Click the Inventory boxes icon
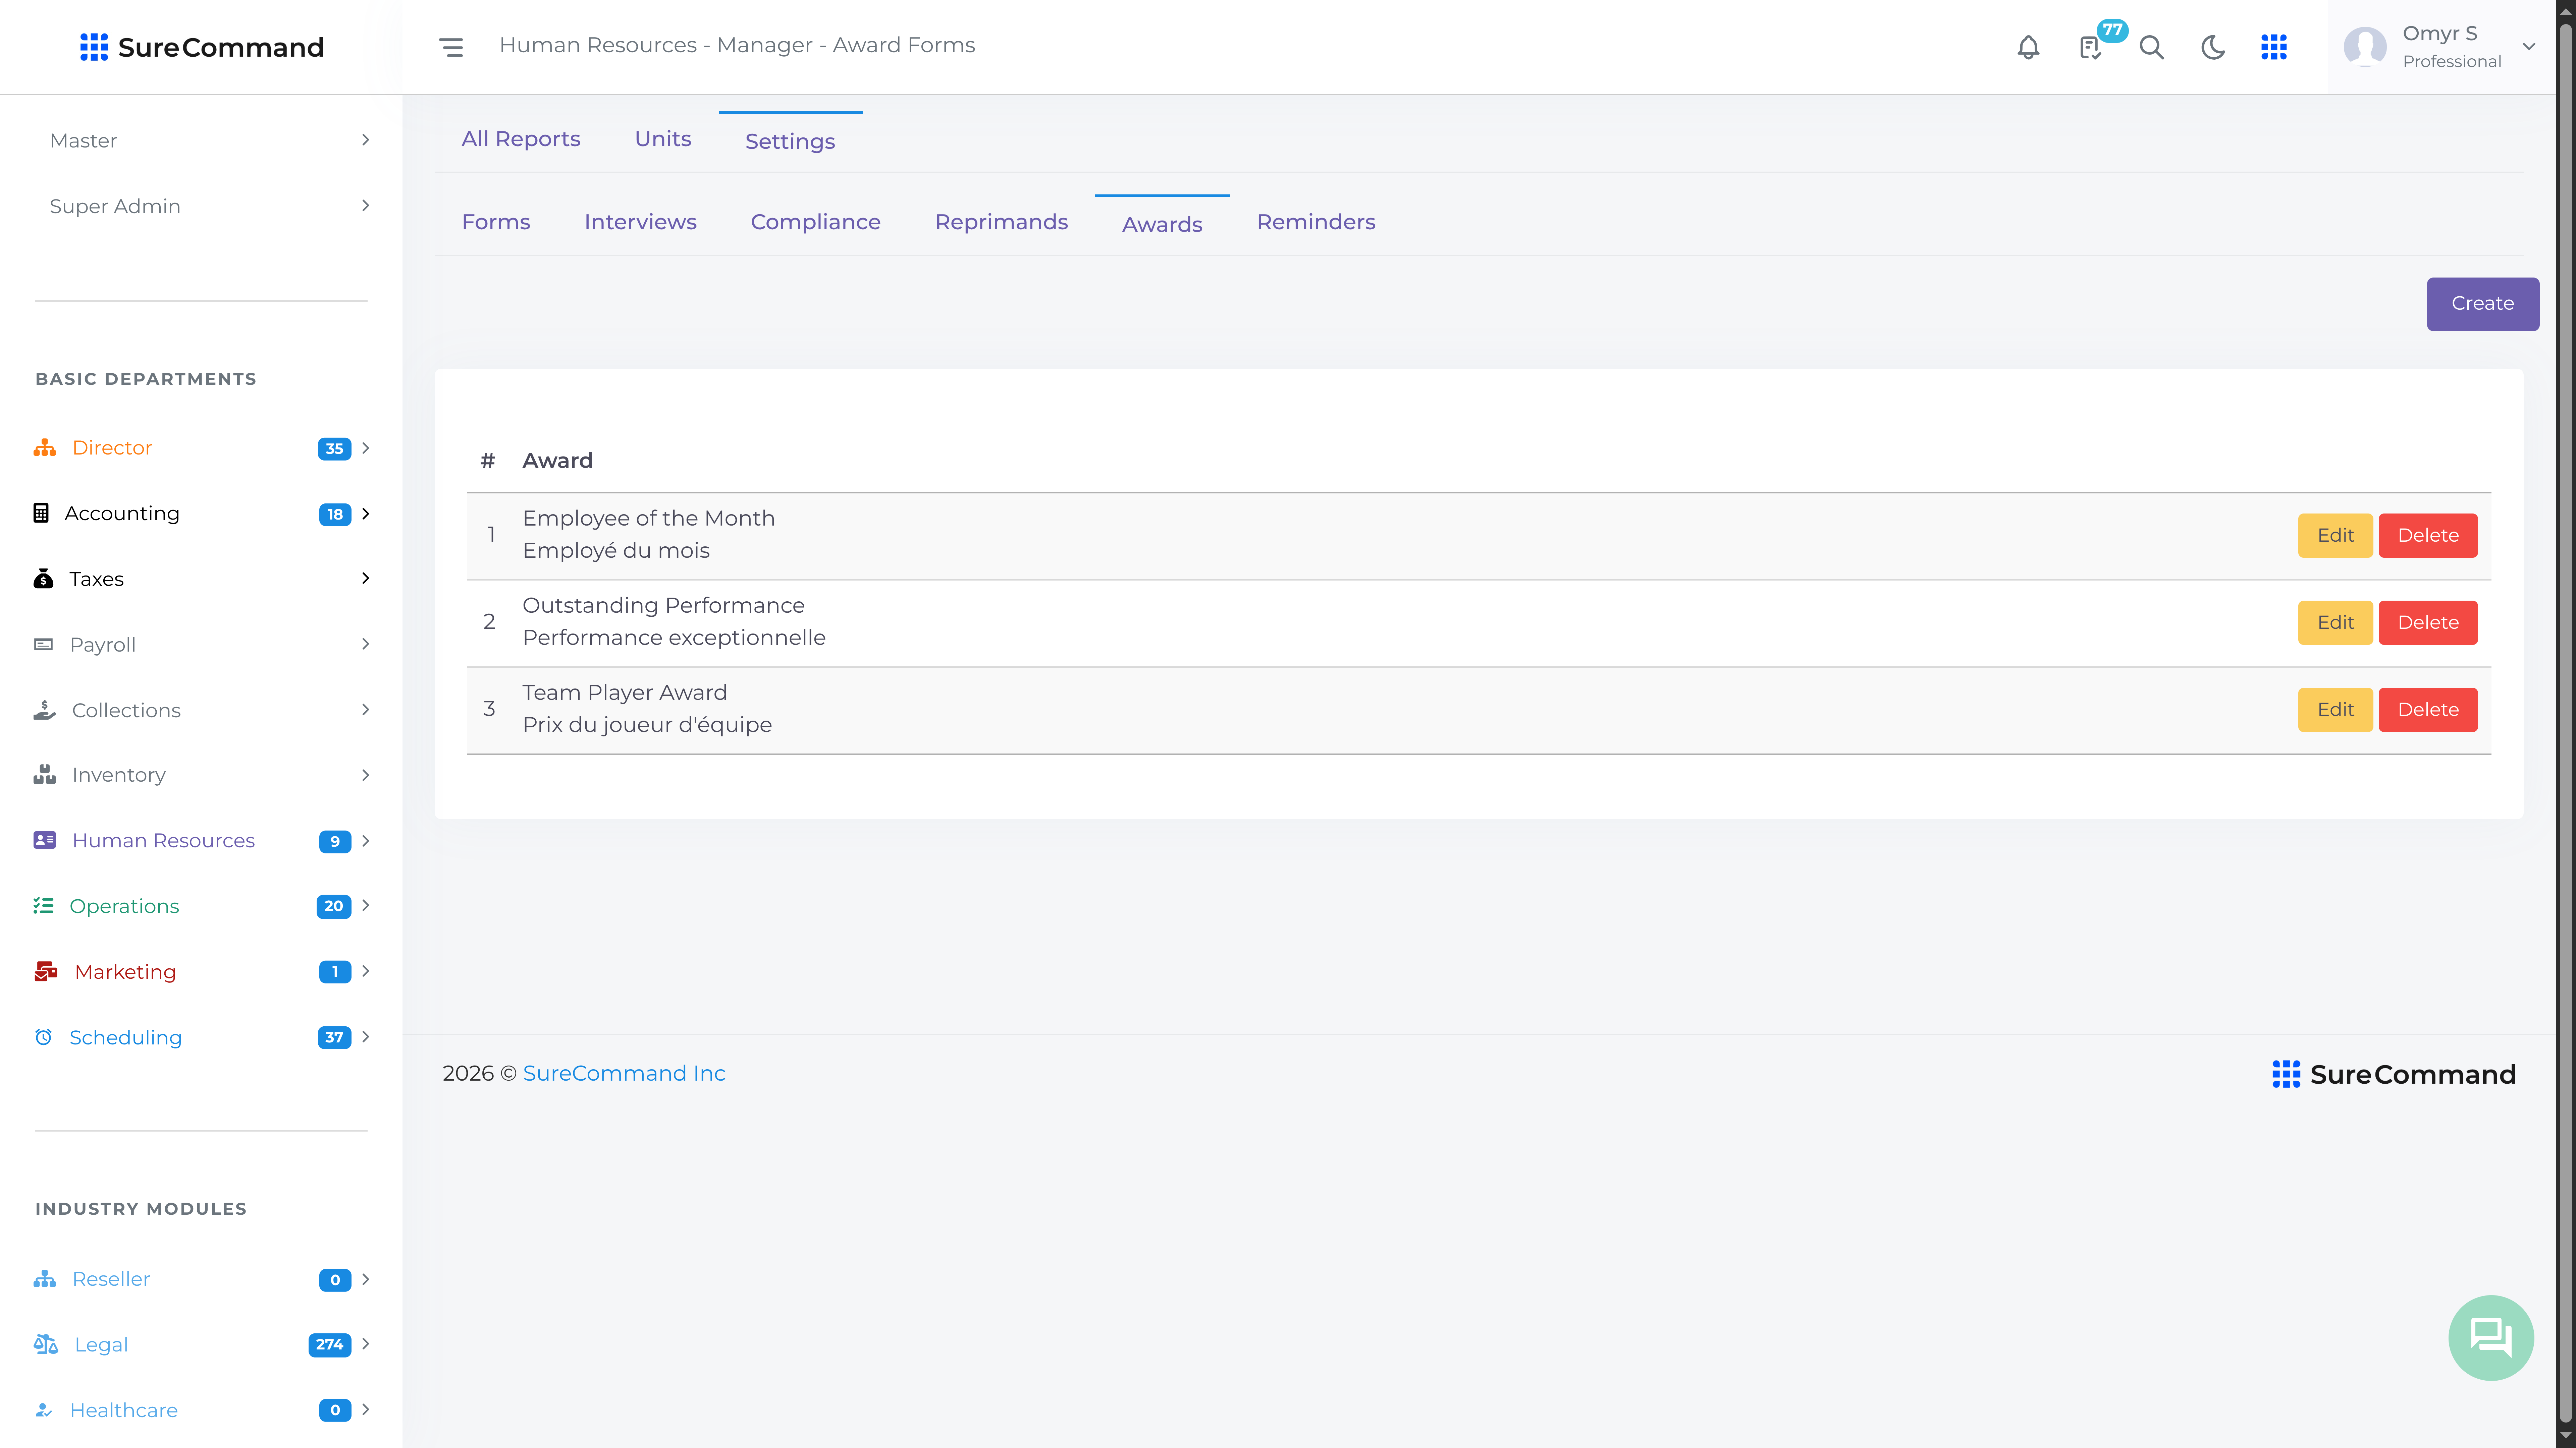The width and height of the screenshot is (2576, 1448). [45, 775]
